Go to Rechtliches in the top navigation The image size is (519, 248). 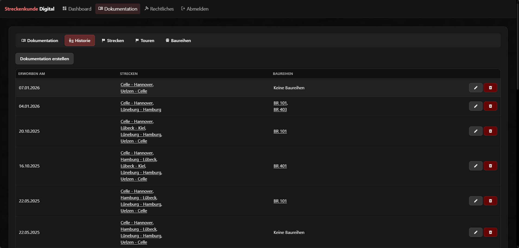pos(159,9)
